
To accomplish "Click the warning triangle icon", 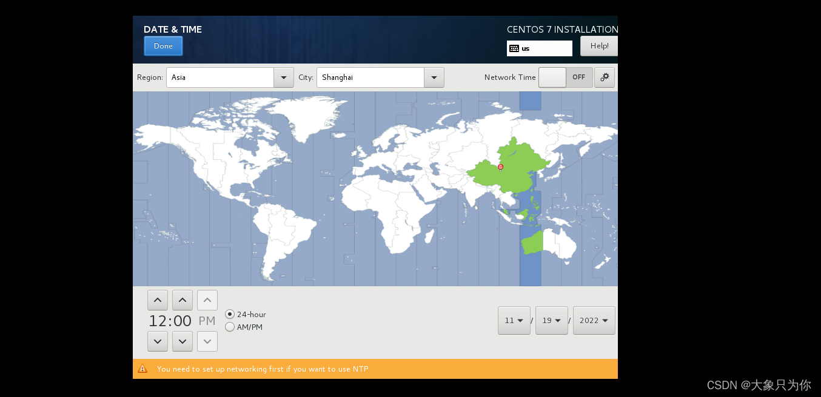I will click(x=142, y=369).
